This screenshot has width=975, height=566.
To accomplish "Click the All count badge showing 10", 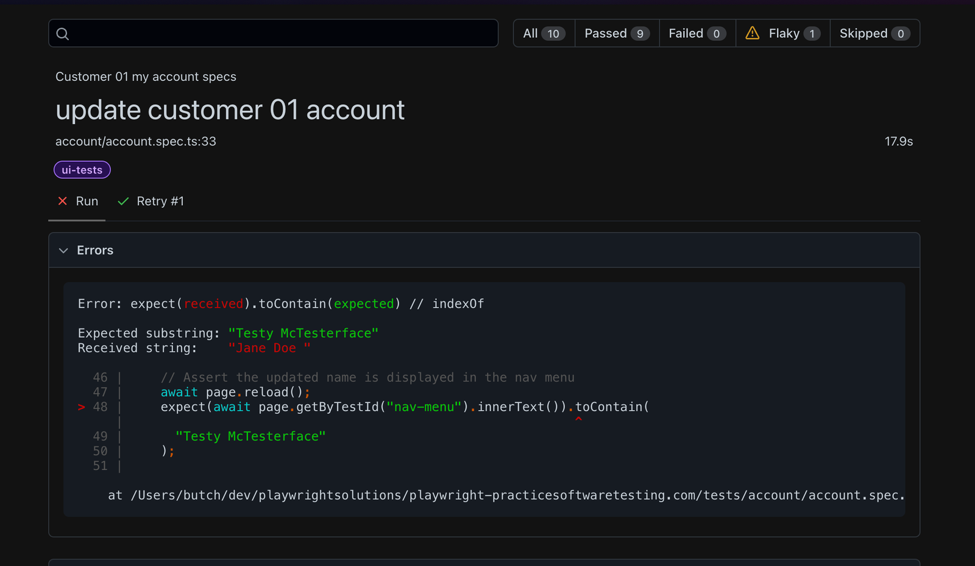I will 555,33.
